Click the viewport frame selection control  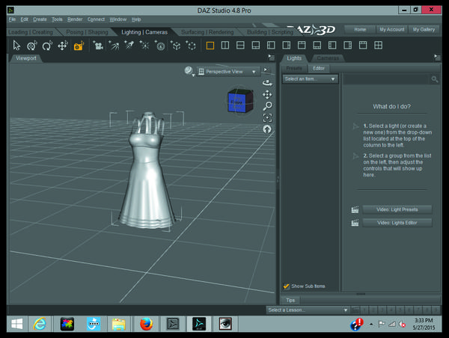click(x=267, y=117)
